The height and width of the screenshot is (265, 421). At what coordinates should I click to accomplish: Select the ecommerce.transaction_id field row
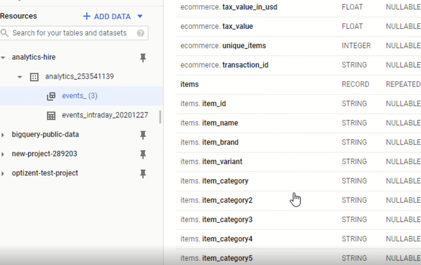pyautogui.click(x=247, y=65)
